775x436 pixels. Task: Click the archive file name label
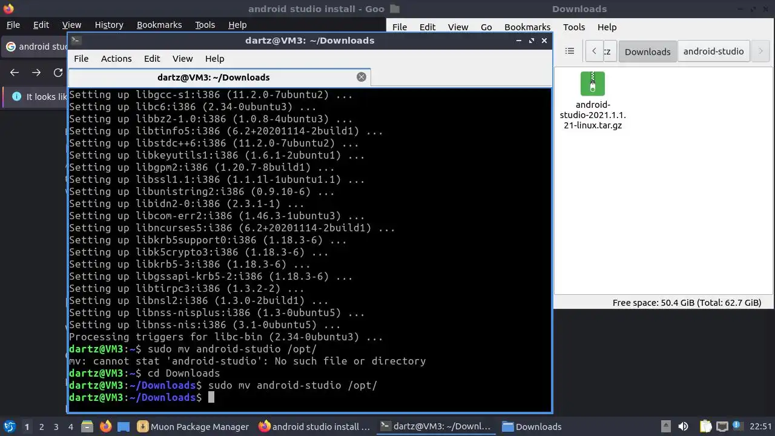tap(592, 115)
